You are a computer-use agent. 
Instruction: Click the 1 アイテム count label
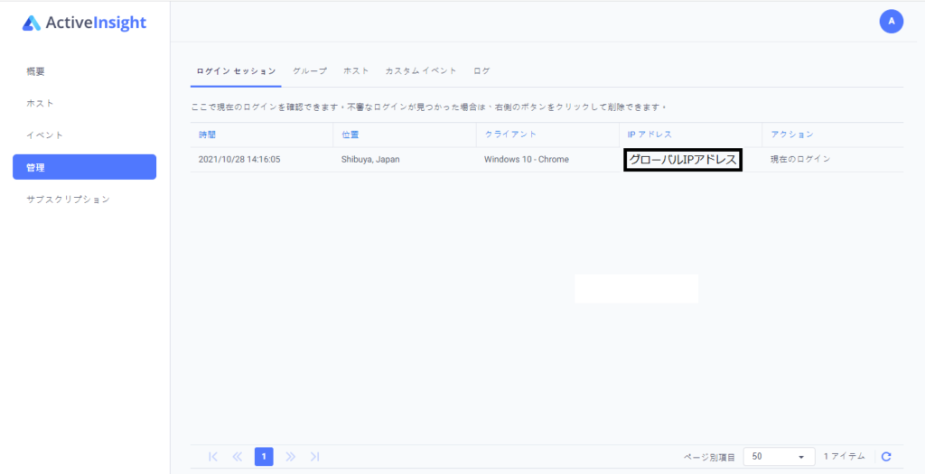pos(845,456)
